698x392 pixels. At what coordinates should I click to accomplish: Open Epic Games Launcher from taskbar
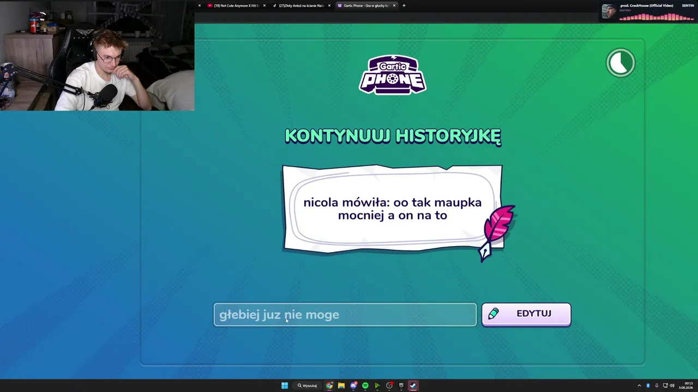point(401,385)
